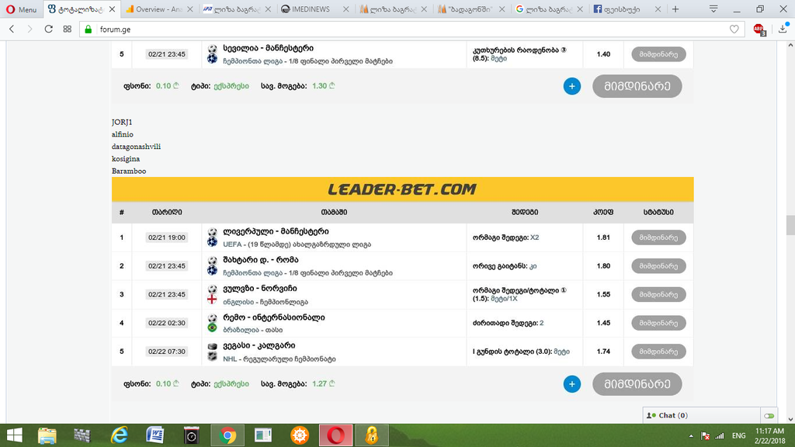Click the orange ship-wheel taskbar icon
795x447 pixels.
click(300, 435)
